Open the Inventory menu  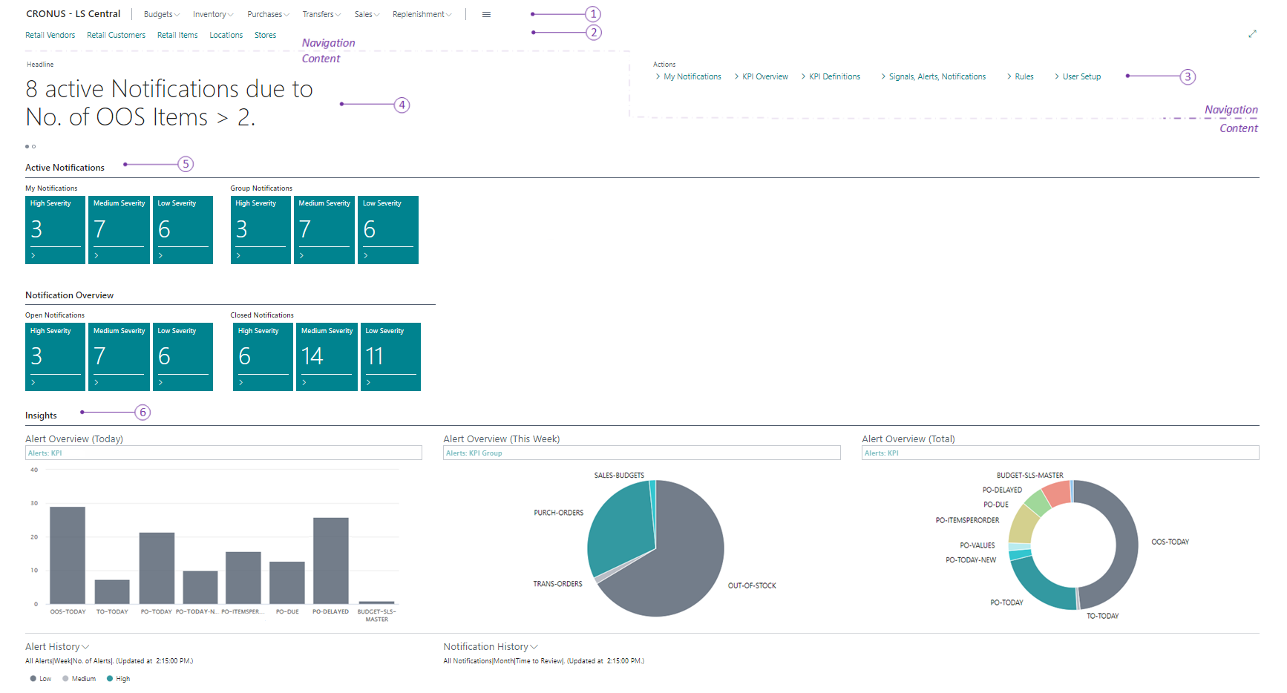[x=212, y=14]
